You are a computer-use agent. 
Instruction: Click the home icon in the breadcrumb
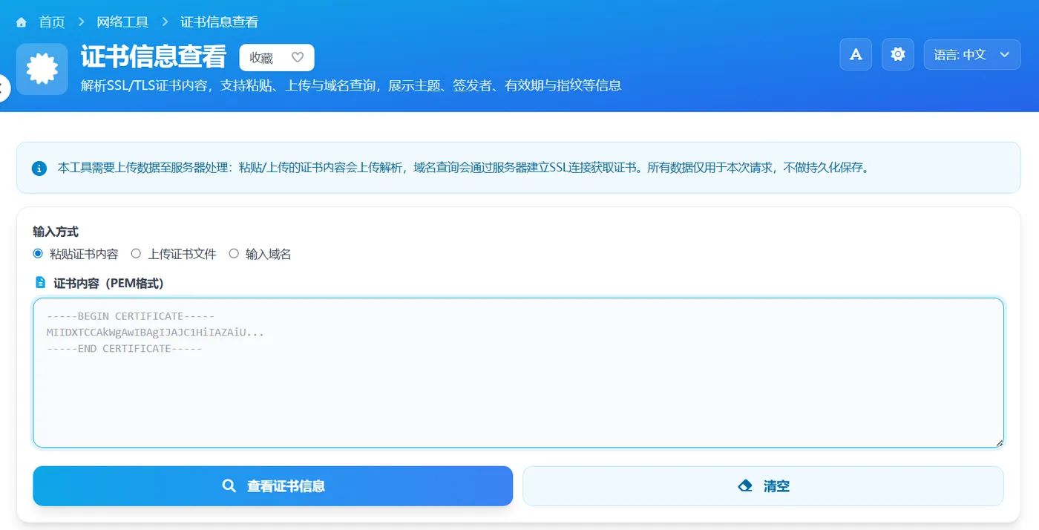pos(21,22)
